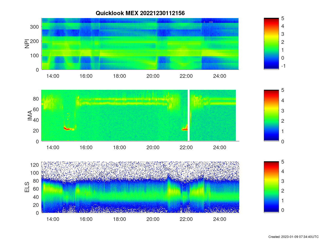Click the IMA spectrogram plot area
The image size is (319, 239).
pyautogui.click(x=139, y=115)
